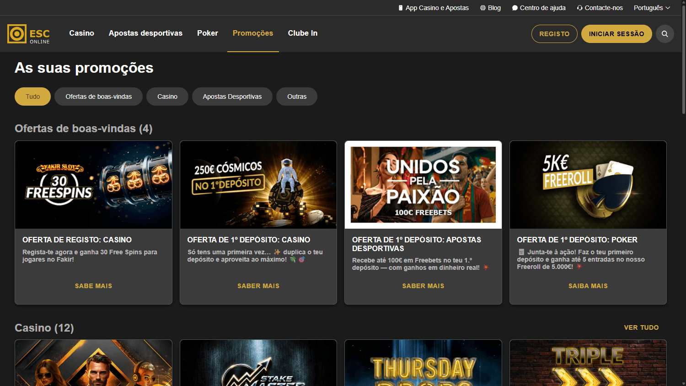Filter promotions by Apostas Desportivas

pos(232,96)
